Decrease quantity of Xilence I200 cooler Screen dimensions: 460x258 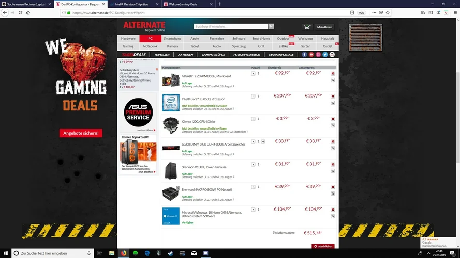pos(253,119)
